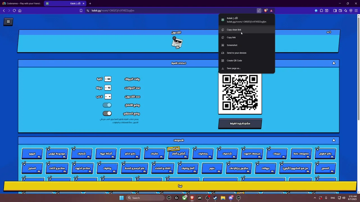Click the player avatar JN
This screenshot has height=202, width=360.
(177, 43)
